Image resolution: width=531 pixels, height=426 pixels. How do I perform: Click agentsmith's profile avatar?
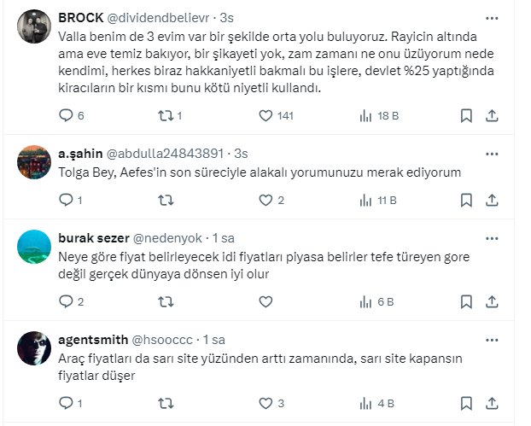pos(34,346)
